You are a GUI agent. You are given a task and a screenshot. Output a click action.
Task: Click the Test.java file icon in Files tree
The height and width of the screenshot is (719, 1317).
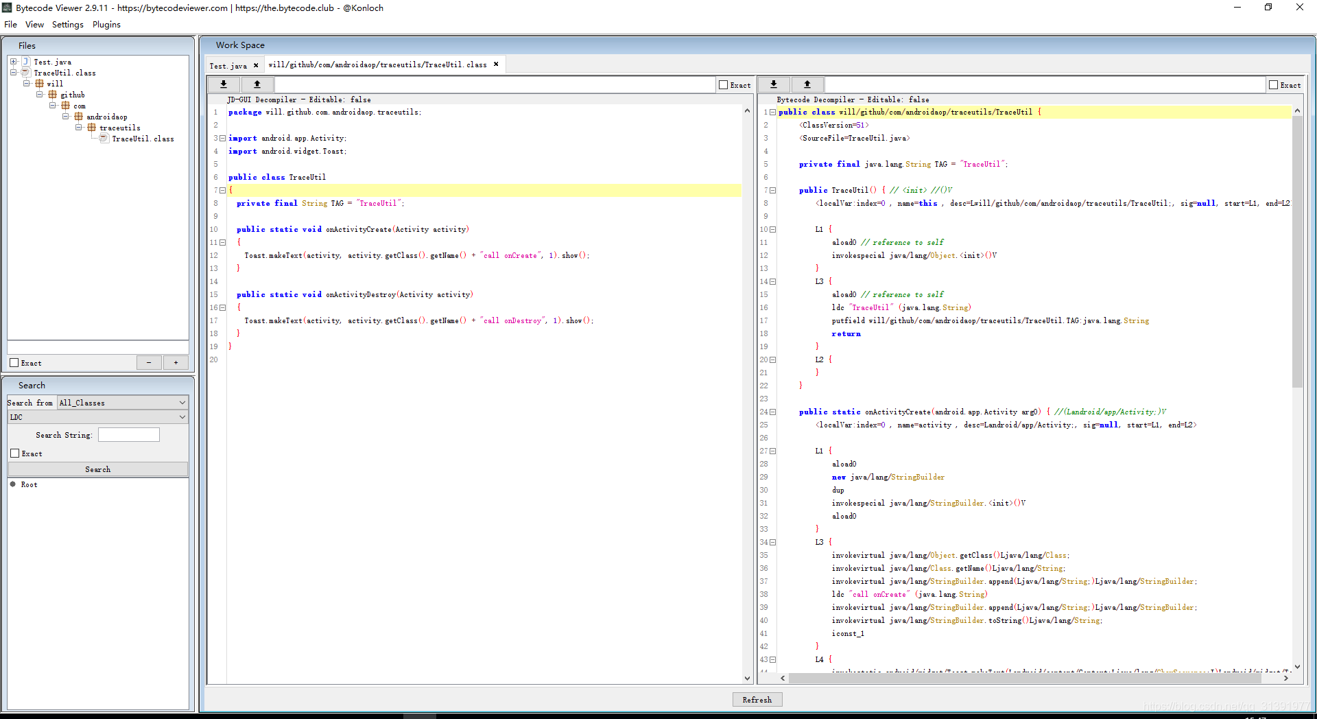26,62
